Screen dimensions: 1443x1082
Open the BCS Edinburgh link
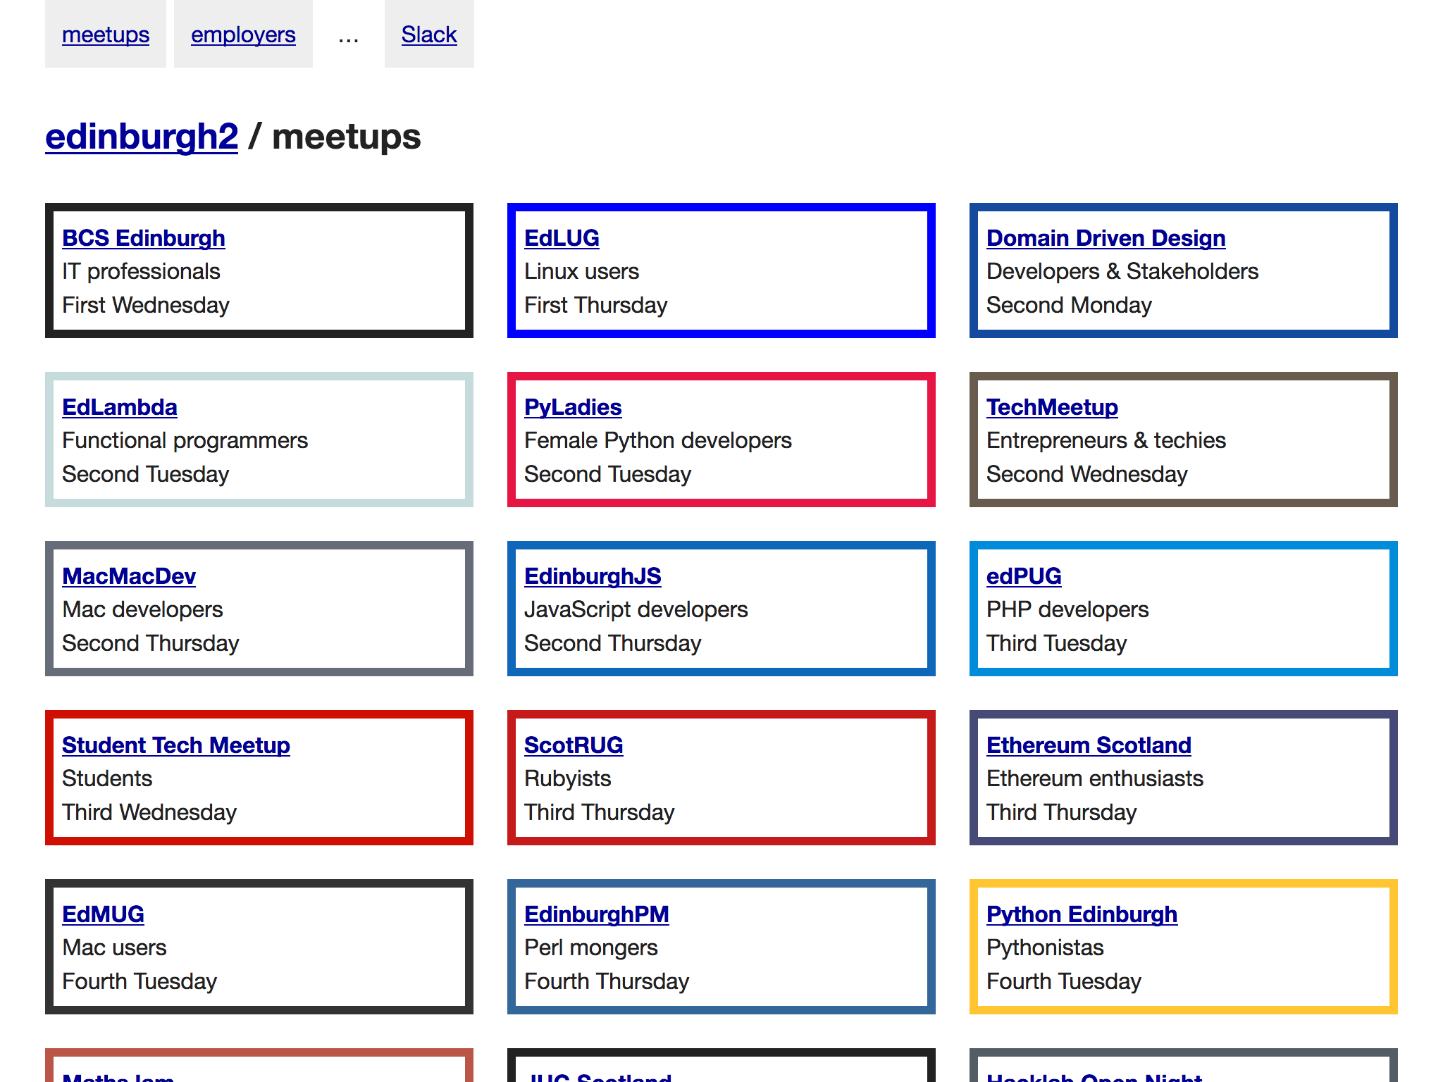coord(144,238)
